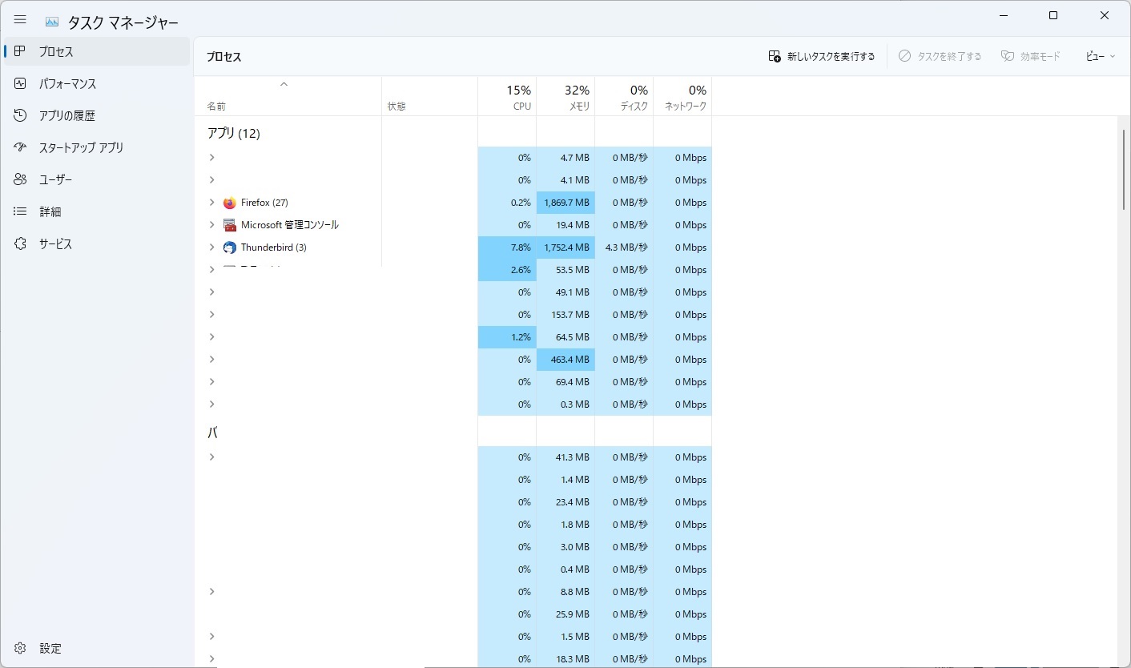Expand the Thunderbird (3) process group
Viewport: 1131px width, 668px height.
tap(211, 247)
